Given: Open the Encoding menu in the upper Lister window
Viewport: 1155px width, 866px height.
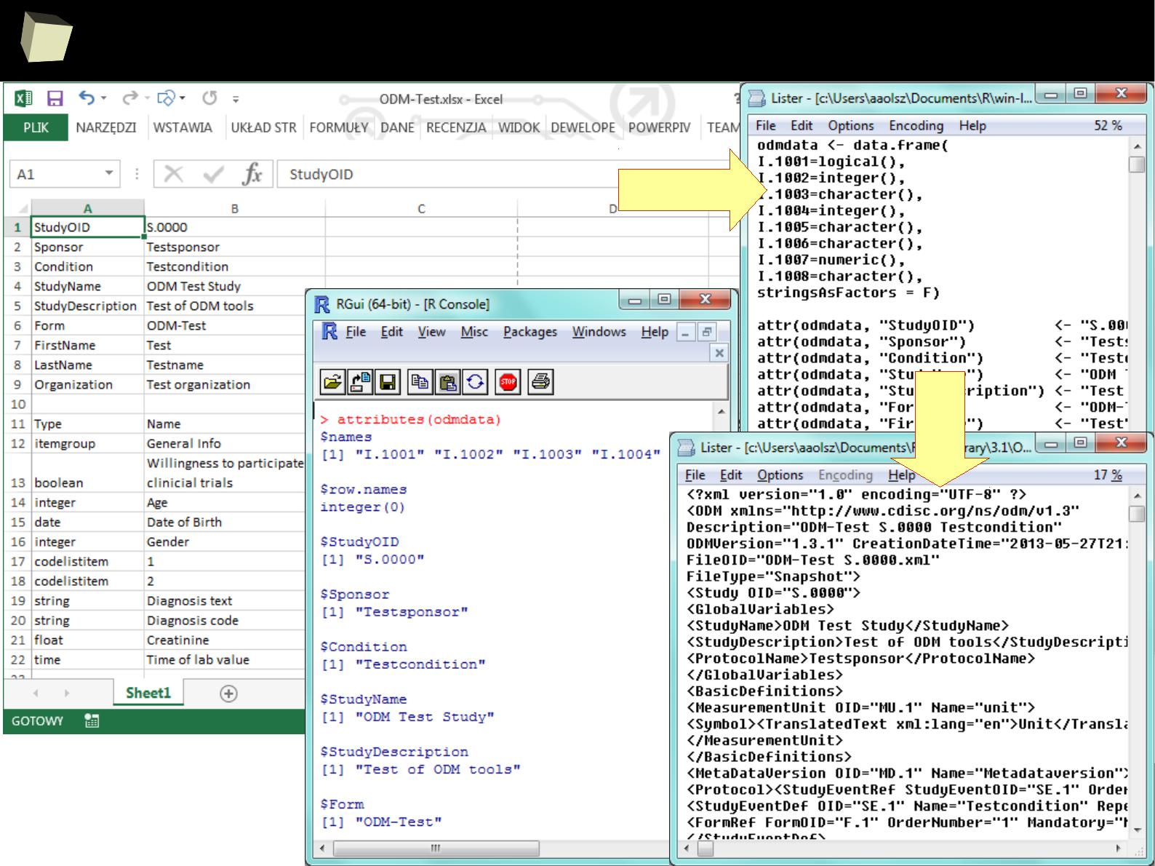Looking at the screenshot, I should 916,126.
